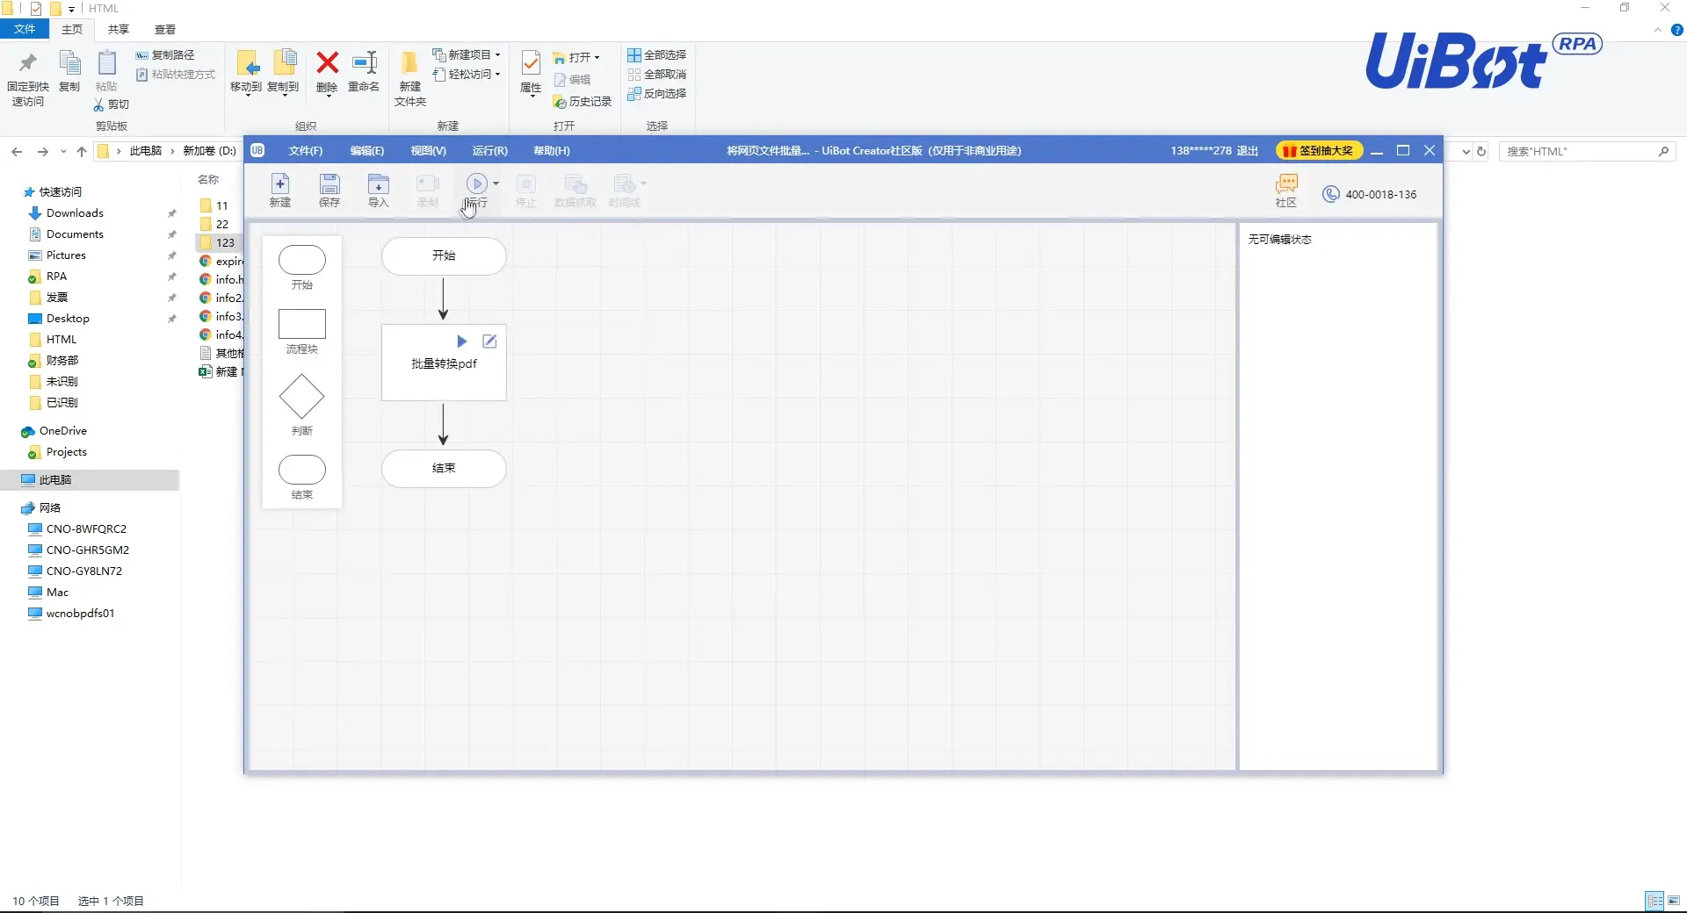Select the Start (开始) shape in the palette

click(302, 260)
